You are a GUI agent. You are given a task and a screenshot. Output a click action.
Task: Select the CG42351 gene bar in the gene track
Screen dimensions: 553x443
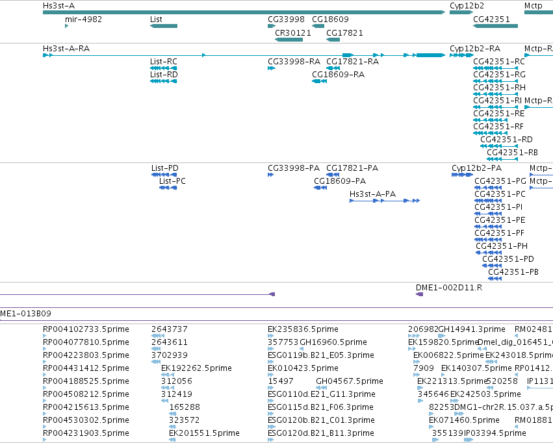click(496, 26)
